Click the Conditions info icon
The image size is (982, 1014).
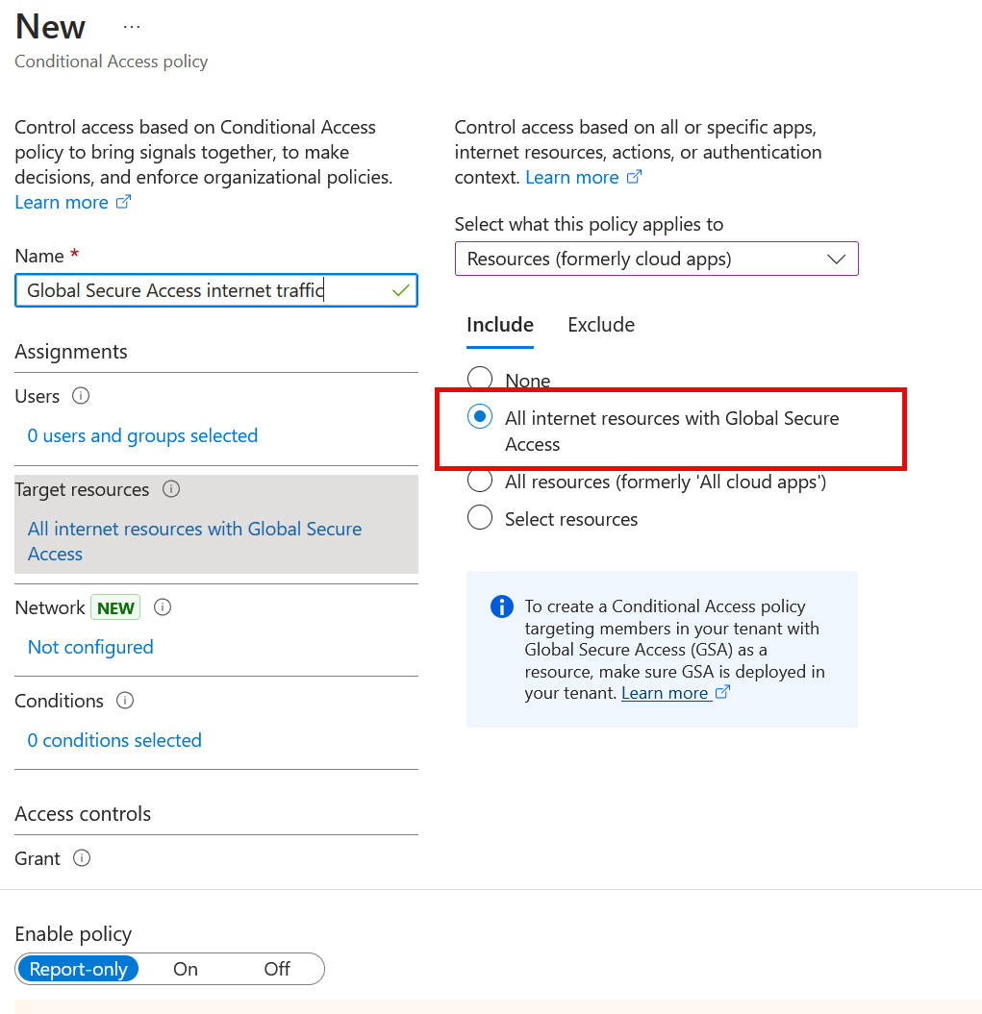point(125,701)
